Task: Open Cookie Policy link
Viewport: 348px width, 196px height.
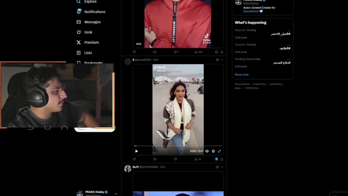Action: pos(275,84)
